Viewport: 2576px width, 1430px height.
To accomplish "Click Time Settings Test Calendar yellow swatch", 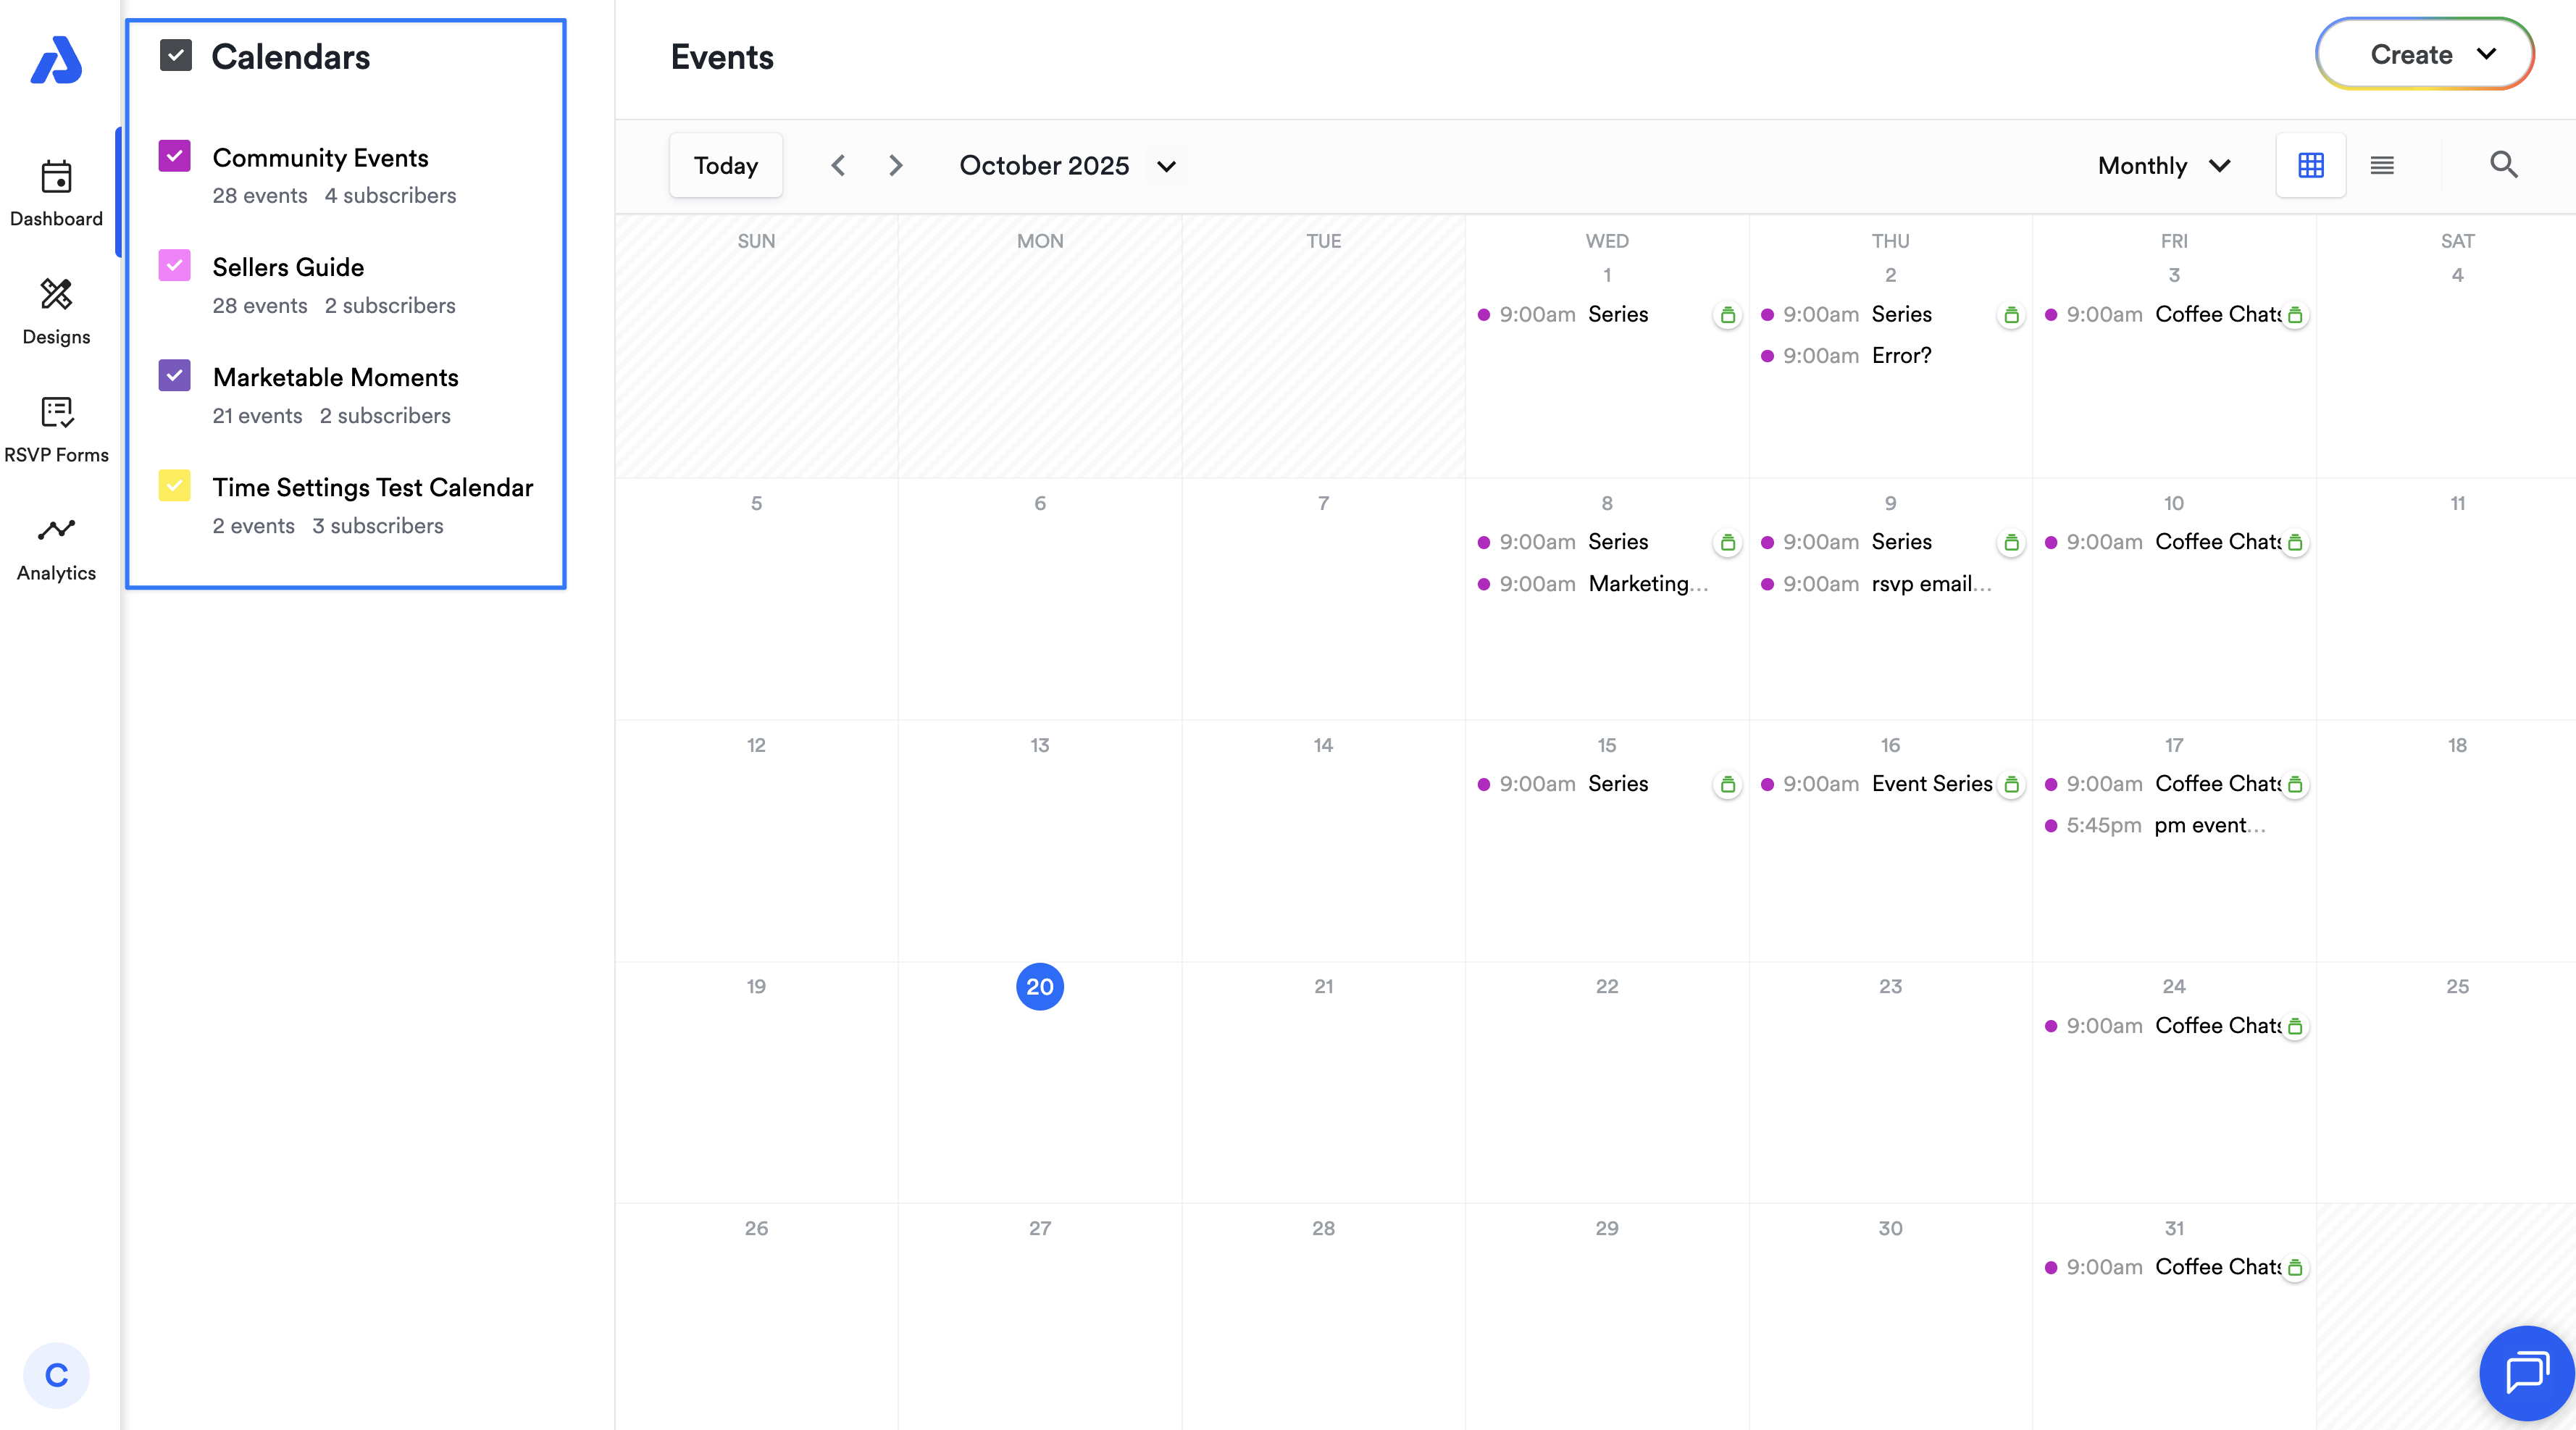I will 175,486.
